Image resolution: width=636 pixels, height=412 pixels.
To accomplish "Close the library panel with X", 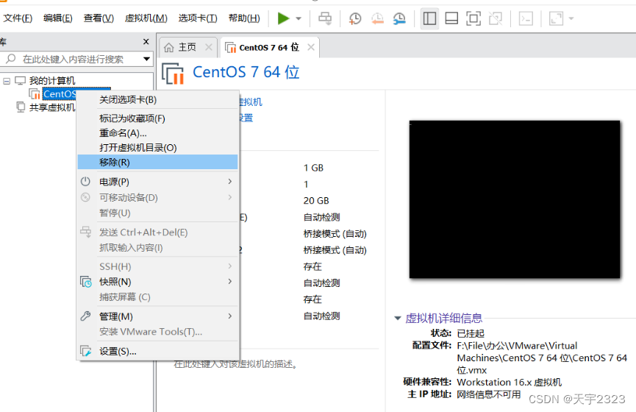I will pos(146,42).
